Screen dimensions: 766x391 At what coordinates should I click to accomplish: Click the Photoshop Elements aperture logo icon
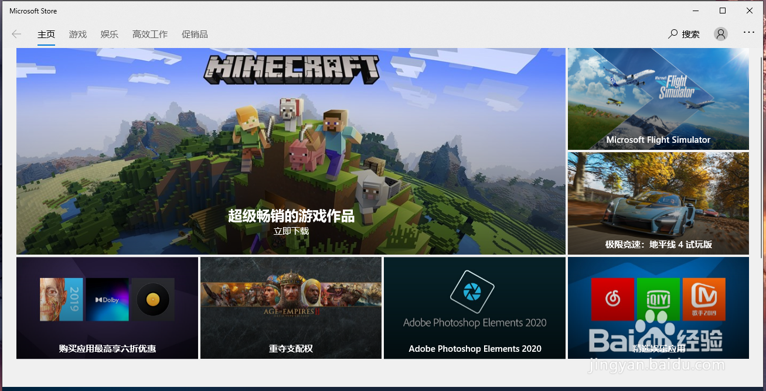pyautogui.click(x=472, y=292)
